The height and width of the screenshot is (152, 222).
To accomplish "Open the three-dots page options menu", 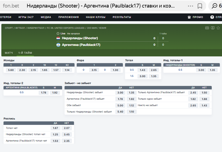I will pyautogui.click(x=190, y=6).
